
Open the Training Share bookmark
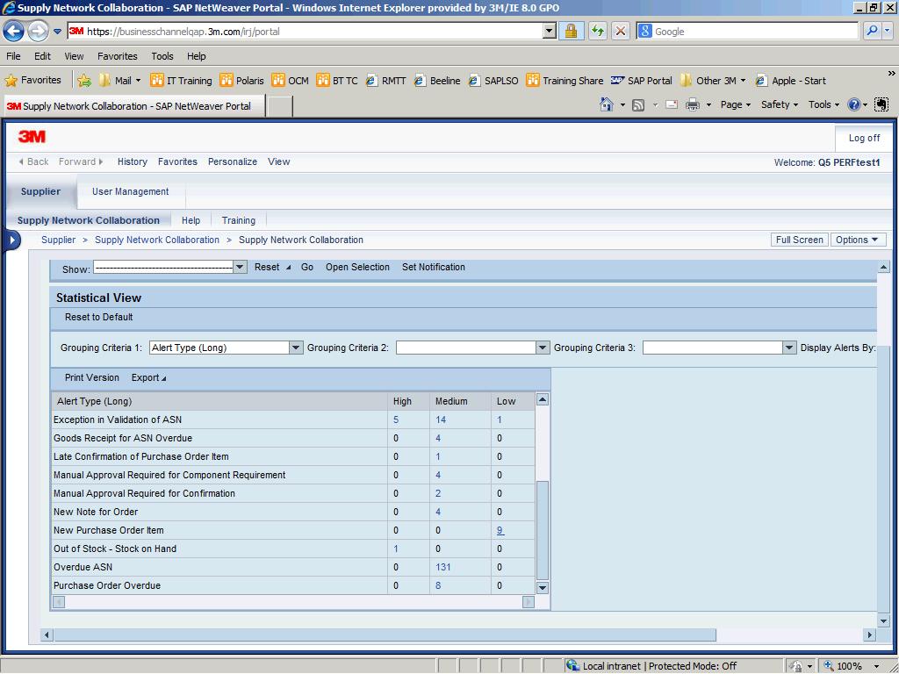pyautogui.click(x=565, y=81)
